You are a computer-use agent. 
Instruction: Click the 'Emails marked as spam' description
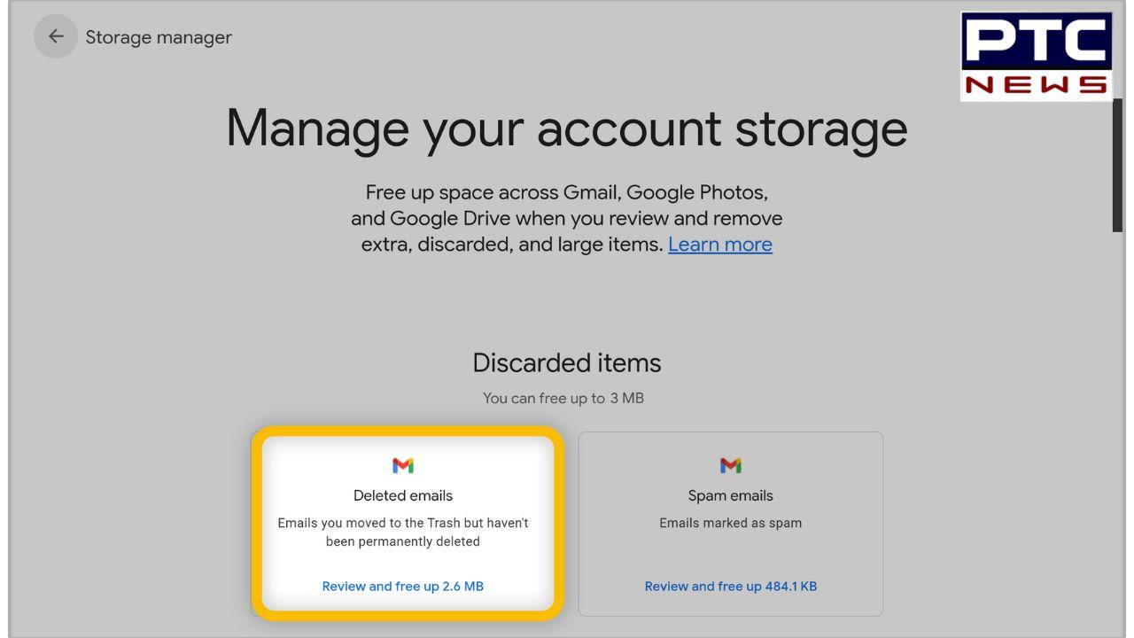point(731,523)
